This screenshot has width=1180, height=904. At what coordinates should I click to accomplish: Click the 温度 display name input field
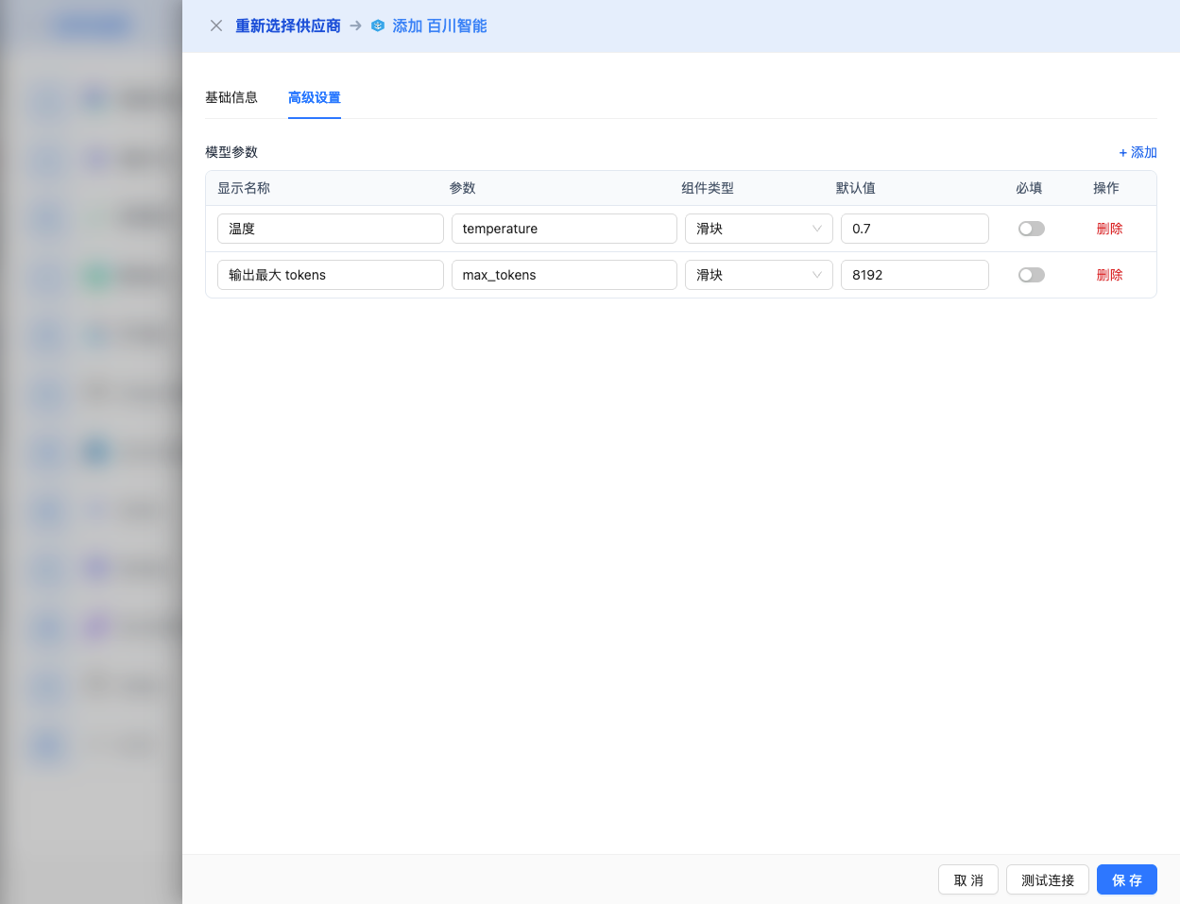330,229
